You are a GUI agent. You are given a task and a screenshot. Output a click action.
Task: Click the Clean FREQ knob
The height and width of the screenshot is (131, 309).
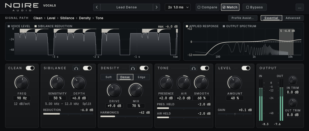click(x=22, y=82)
